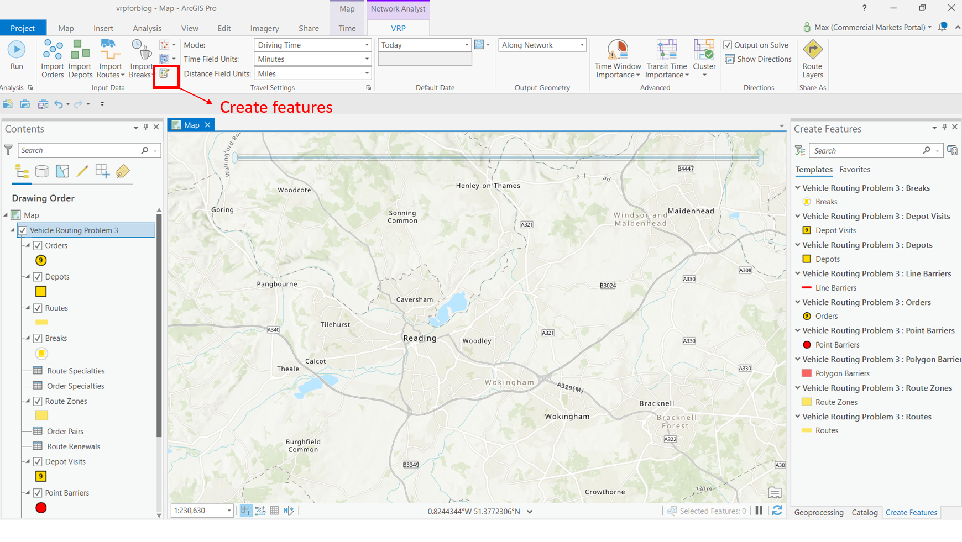Toggle Routes layer visibility

click(x=38, y=308)
